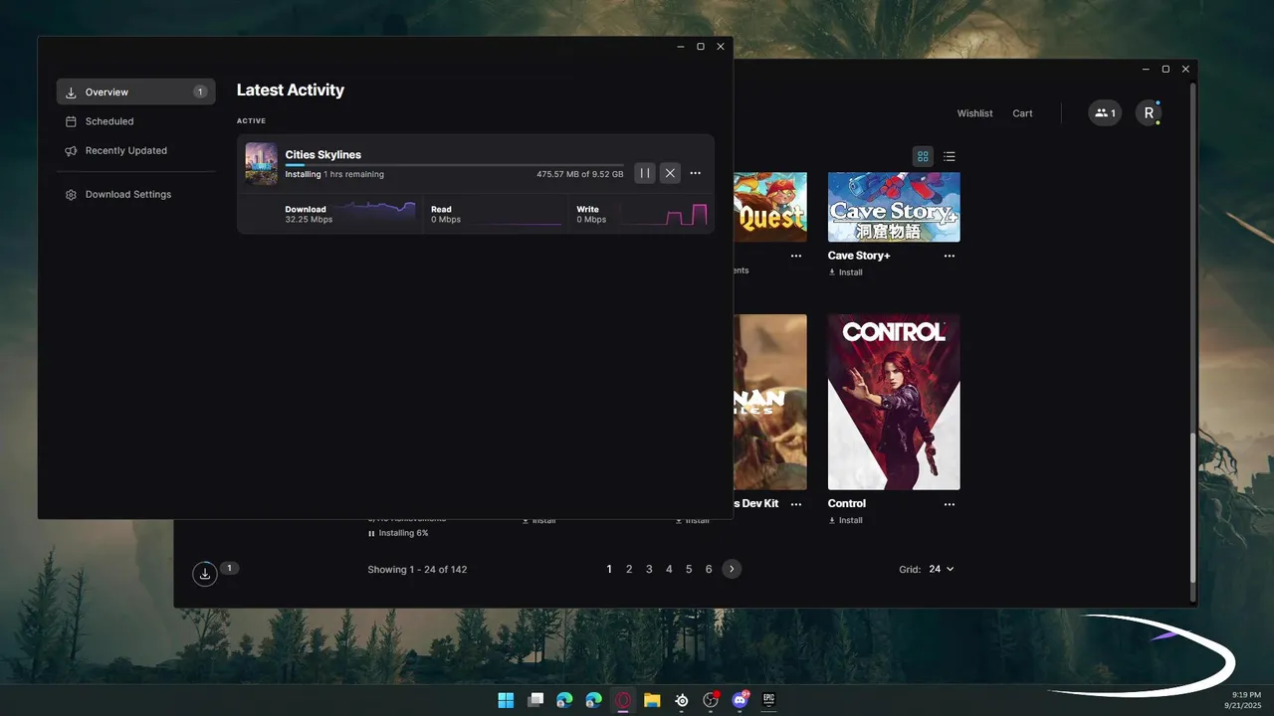Viewport: 1274px width, 716px height.
Task: Switch library to grid view
Action: coord(923,156)
